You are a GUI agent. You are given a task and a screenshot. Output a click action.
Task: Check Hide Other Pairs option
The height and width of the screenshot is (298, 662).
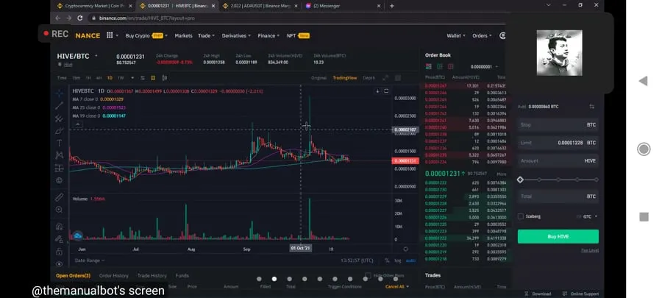368,276
